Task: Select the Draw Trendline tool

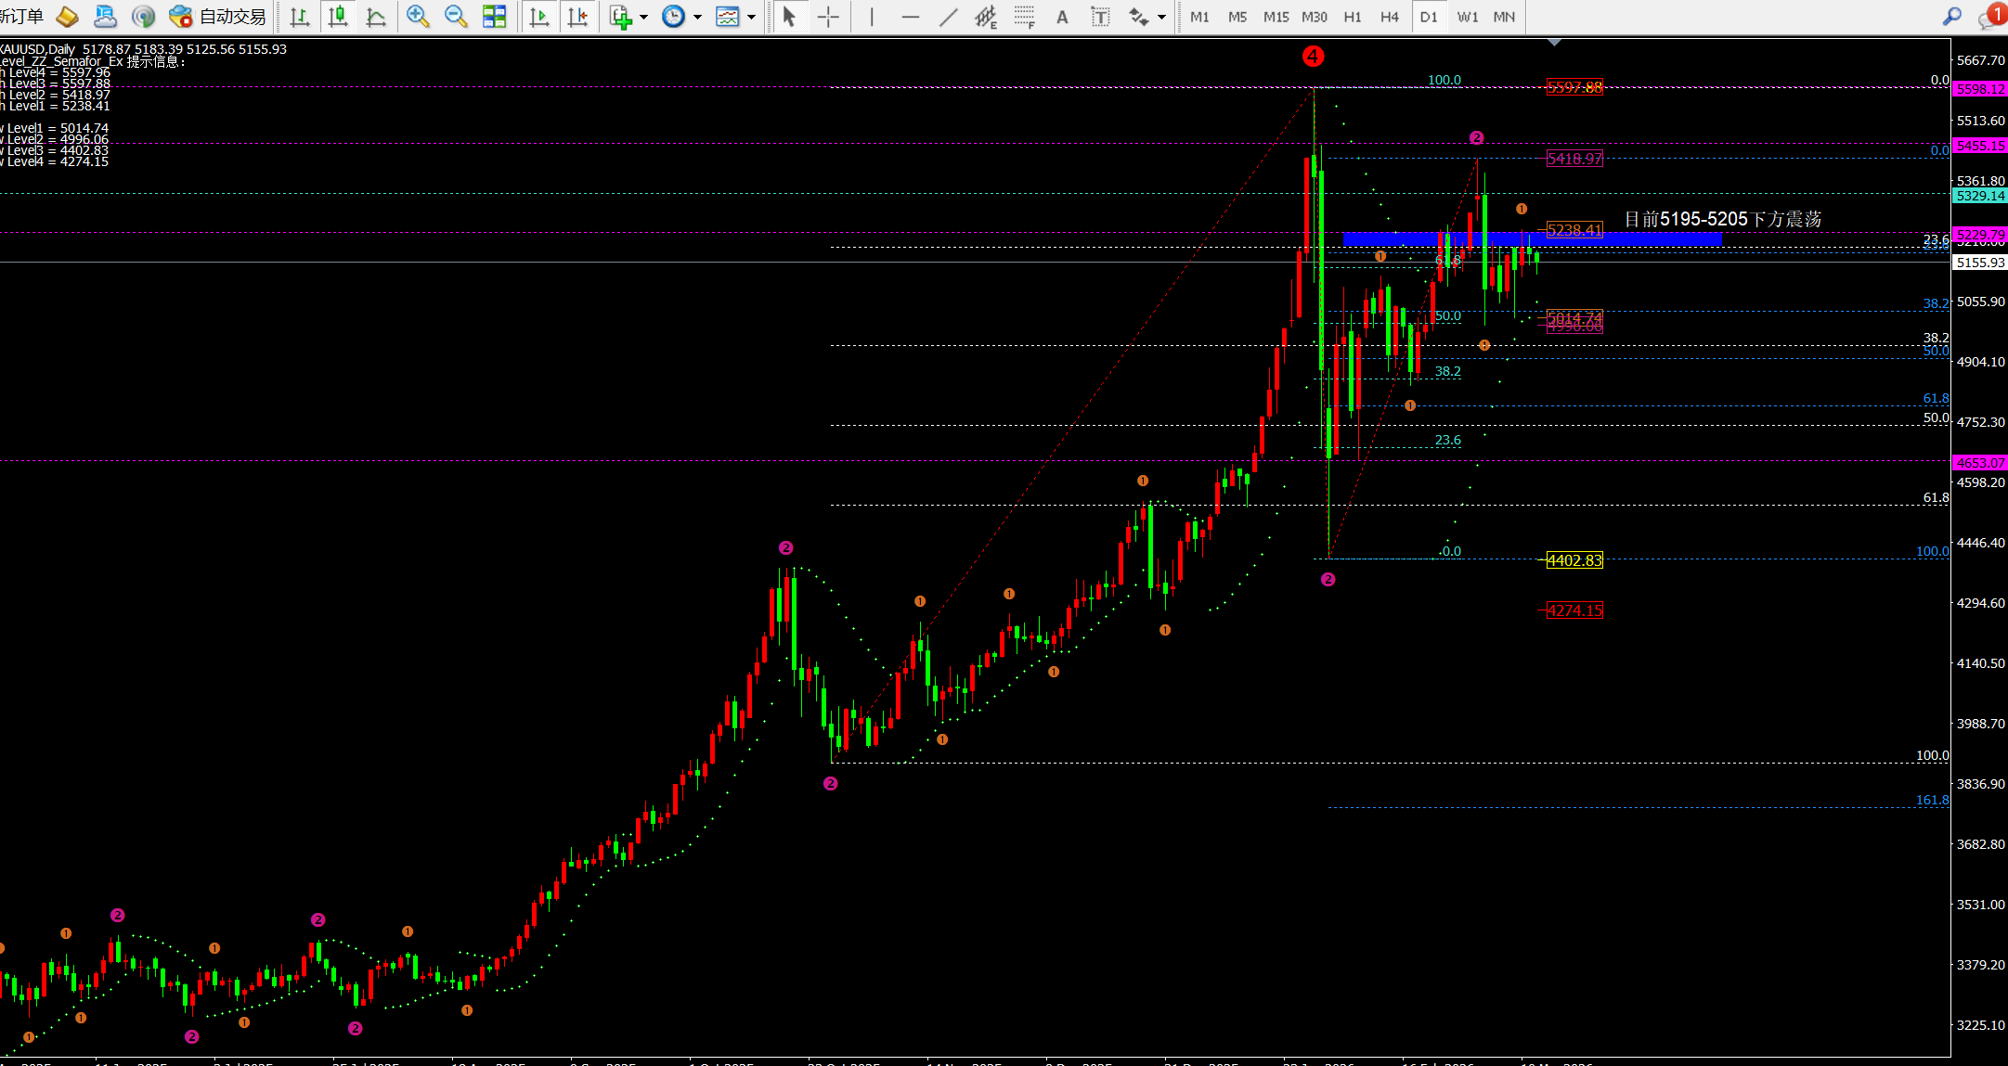Action: [x=948, y=17]
